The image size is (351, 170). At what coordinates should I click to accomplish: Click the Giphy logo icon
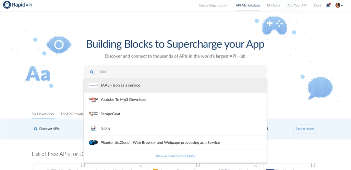point(93,128)
